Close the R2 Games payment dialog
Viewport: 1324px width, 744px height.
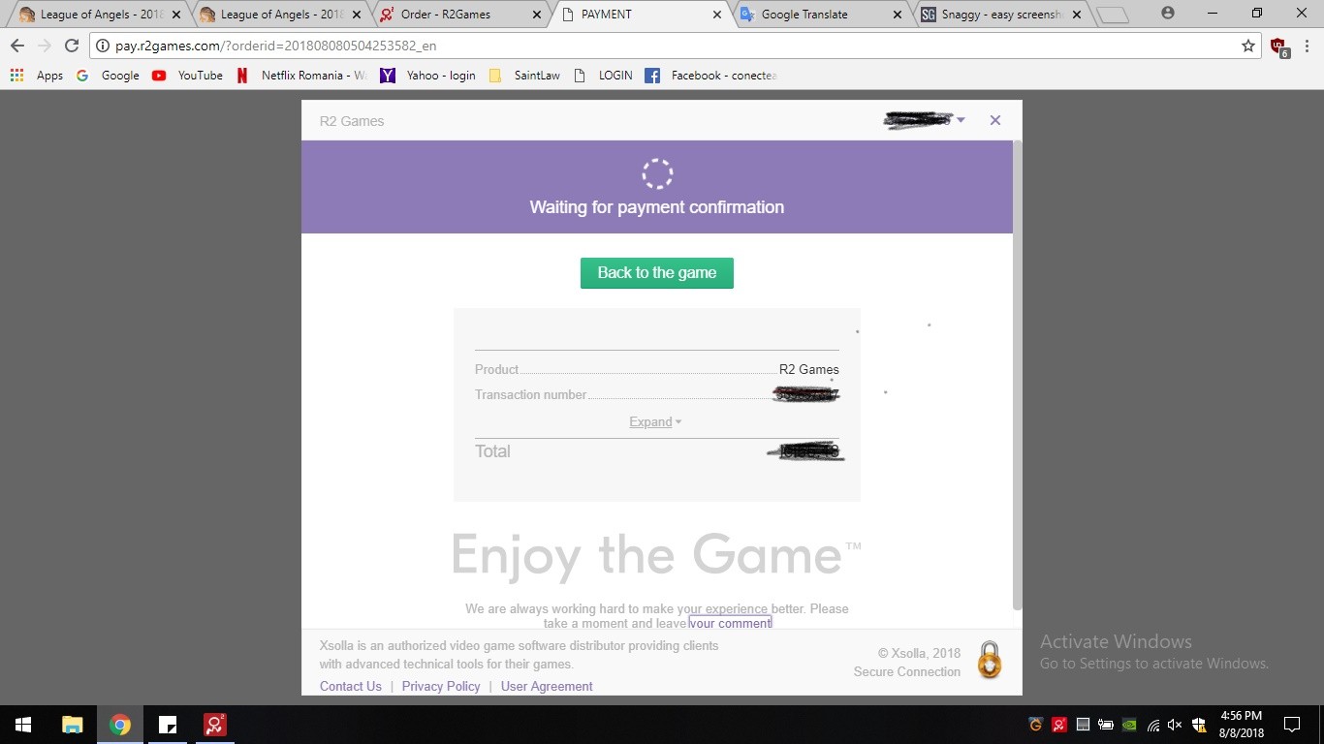(x=994, y=120)
